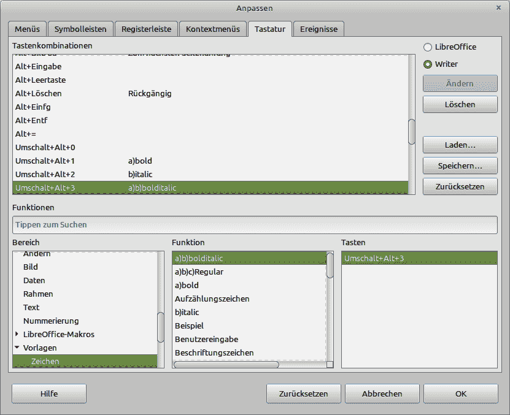Select the Writer radio button
Screen dimensions: 510x415
tap(428, 64)
